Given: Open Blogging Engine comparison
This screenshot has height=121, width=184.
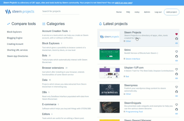Looking at the screenshot, I should pyautogui.click(x=15, y=38).
